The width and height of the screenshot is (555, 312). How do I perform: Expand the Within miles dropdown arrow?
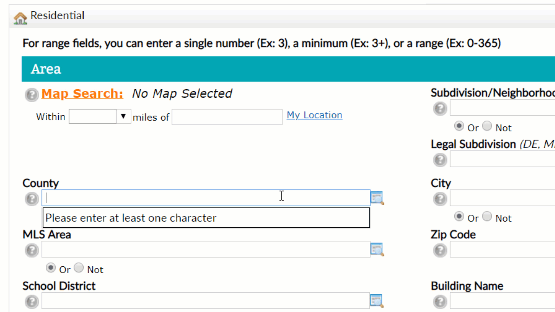(123, 116)
